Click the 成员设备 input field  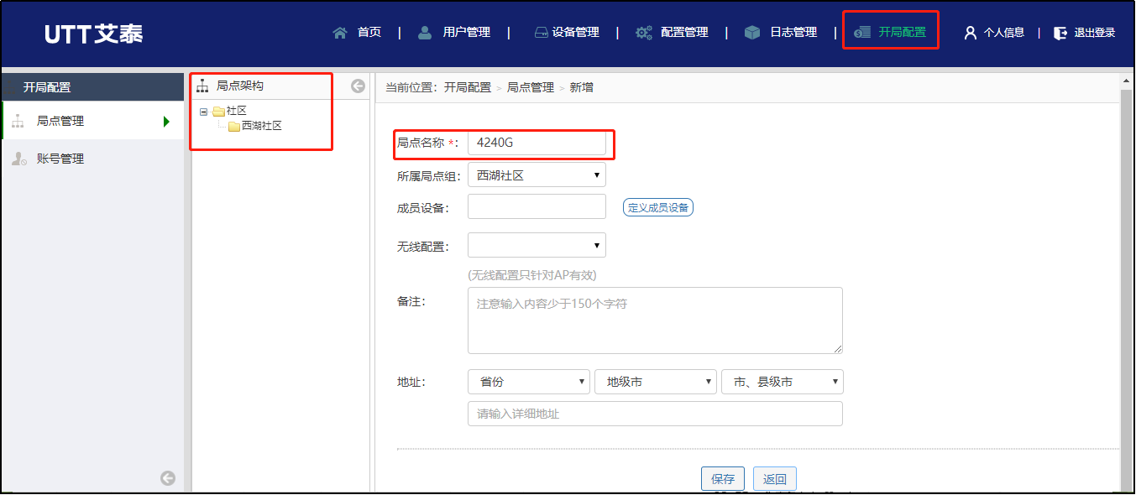click(537, 206)
